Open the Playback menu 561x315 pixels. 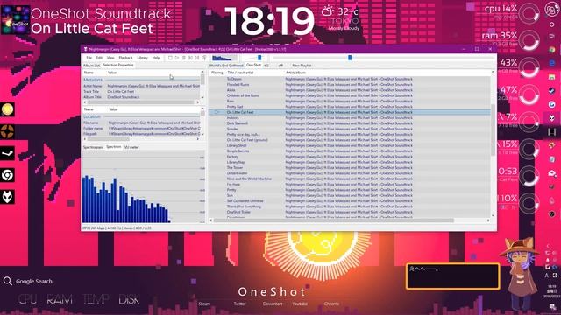pos(125,58)
